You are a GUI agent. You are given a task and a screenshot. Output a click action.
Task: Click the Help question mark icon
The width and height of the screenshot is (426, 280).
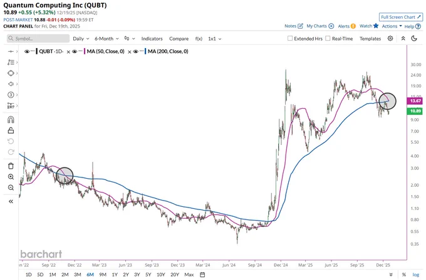point(418,26)
